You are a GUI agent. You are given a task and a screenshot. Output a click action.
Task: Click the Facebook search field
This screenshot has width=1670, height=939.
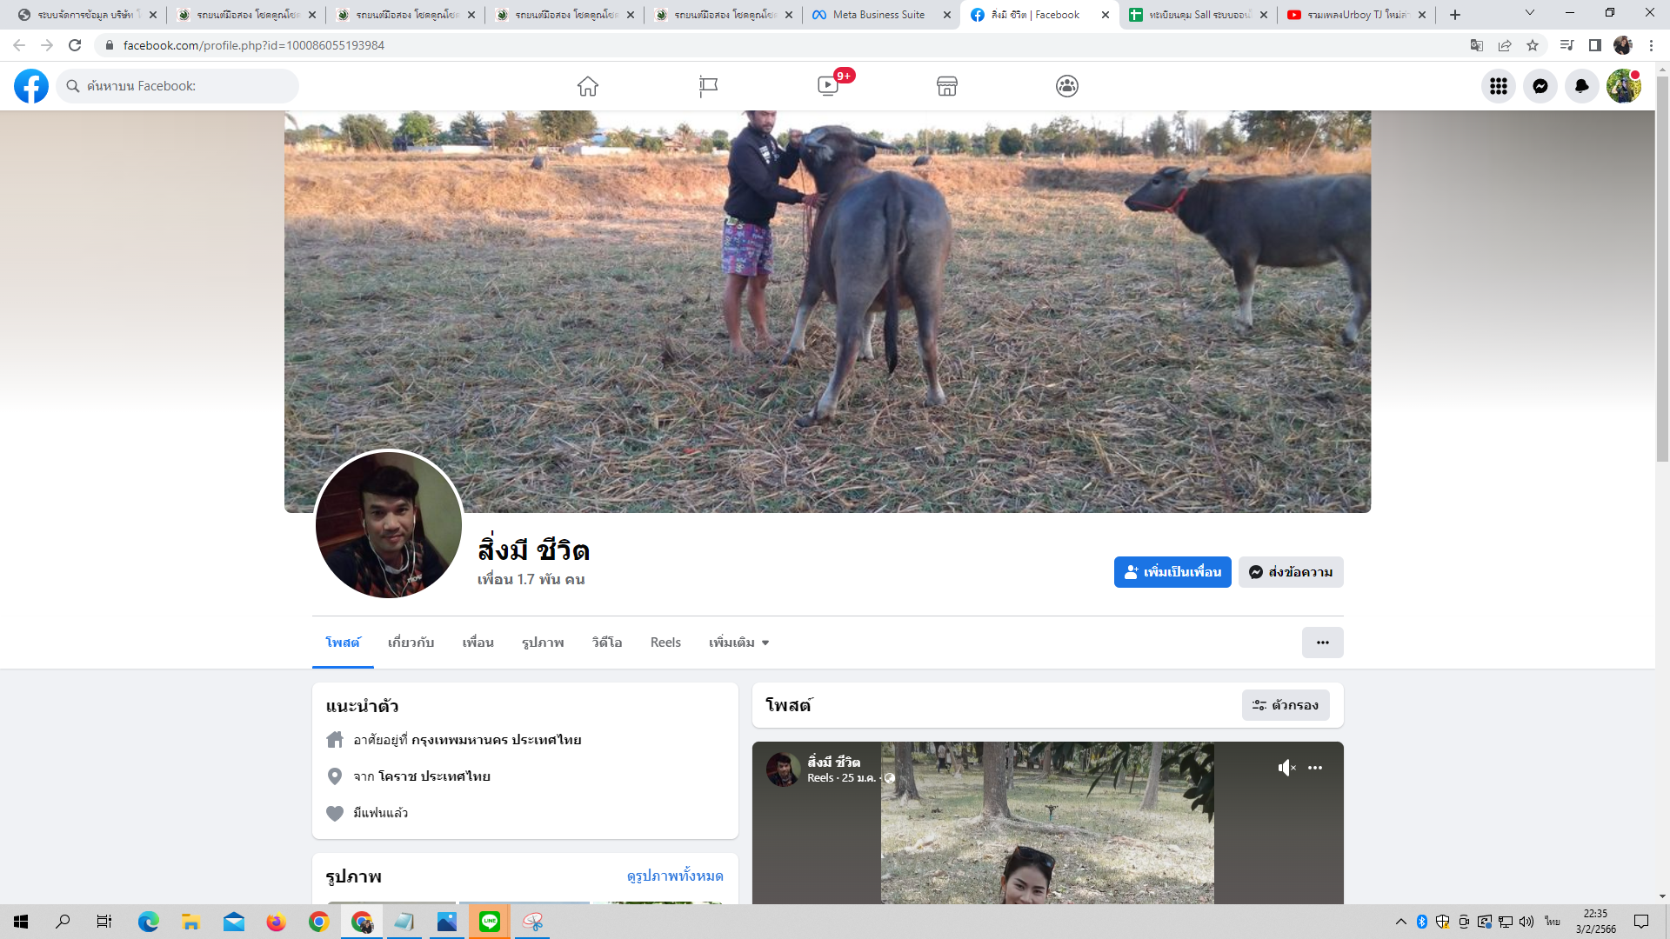pos(178,86)
